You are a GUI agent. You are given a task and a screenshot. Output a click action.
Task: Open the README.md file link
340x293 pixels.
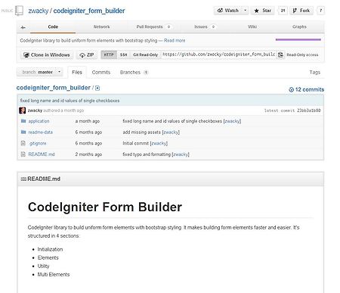tap(42, 154)
